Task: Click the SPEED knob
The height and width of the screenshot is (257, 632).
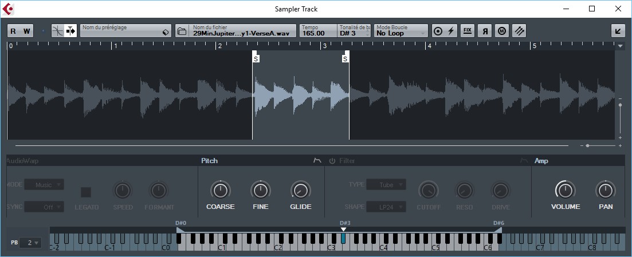Action: [x=123, y=191]
